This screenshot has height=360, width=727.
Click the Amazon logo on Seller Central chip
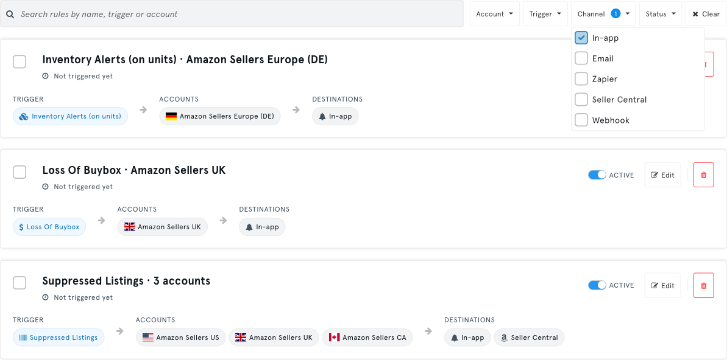click(504, 337)
